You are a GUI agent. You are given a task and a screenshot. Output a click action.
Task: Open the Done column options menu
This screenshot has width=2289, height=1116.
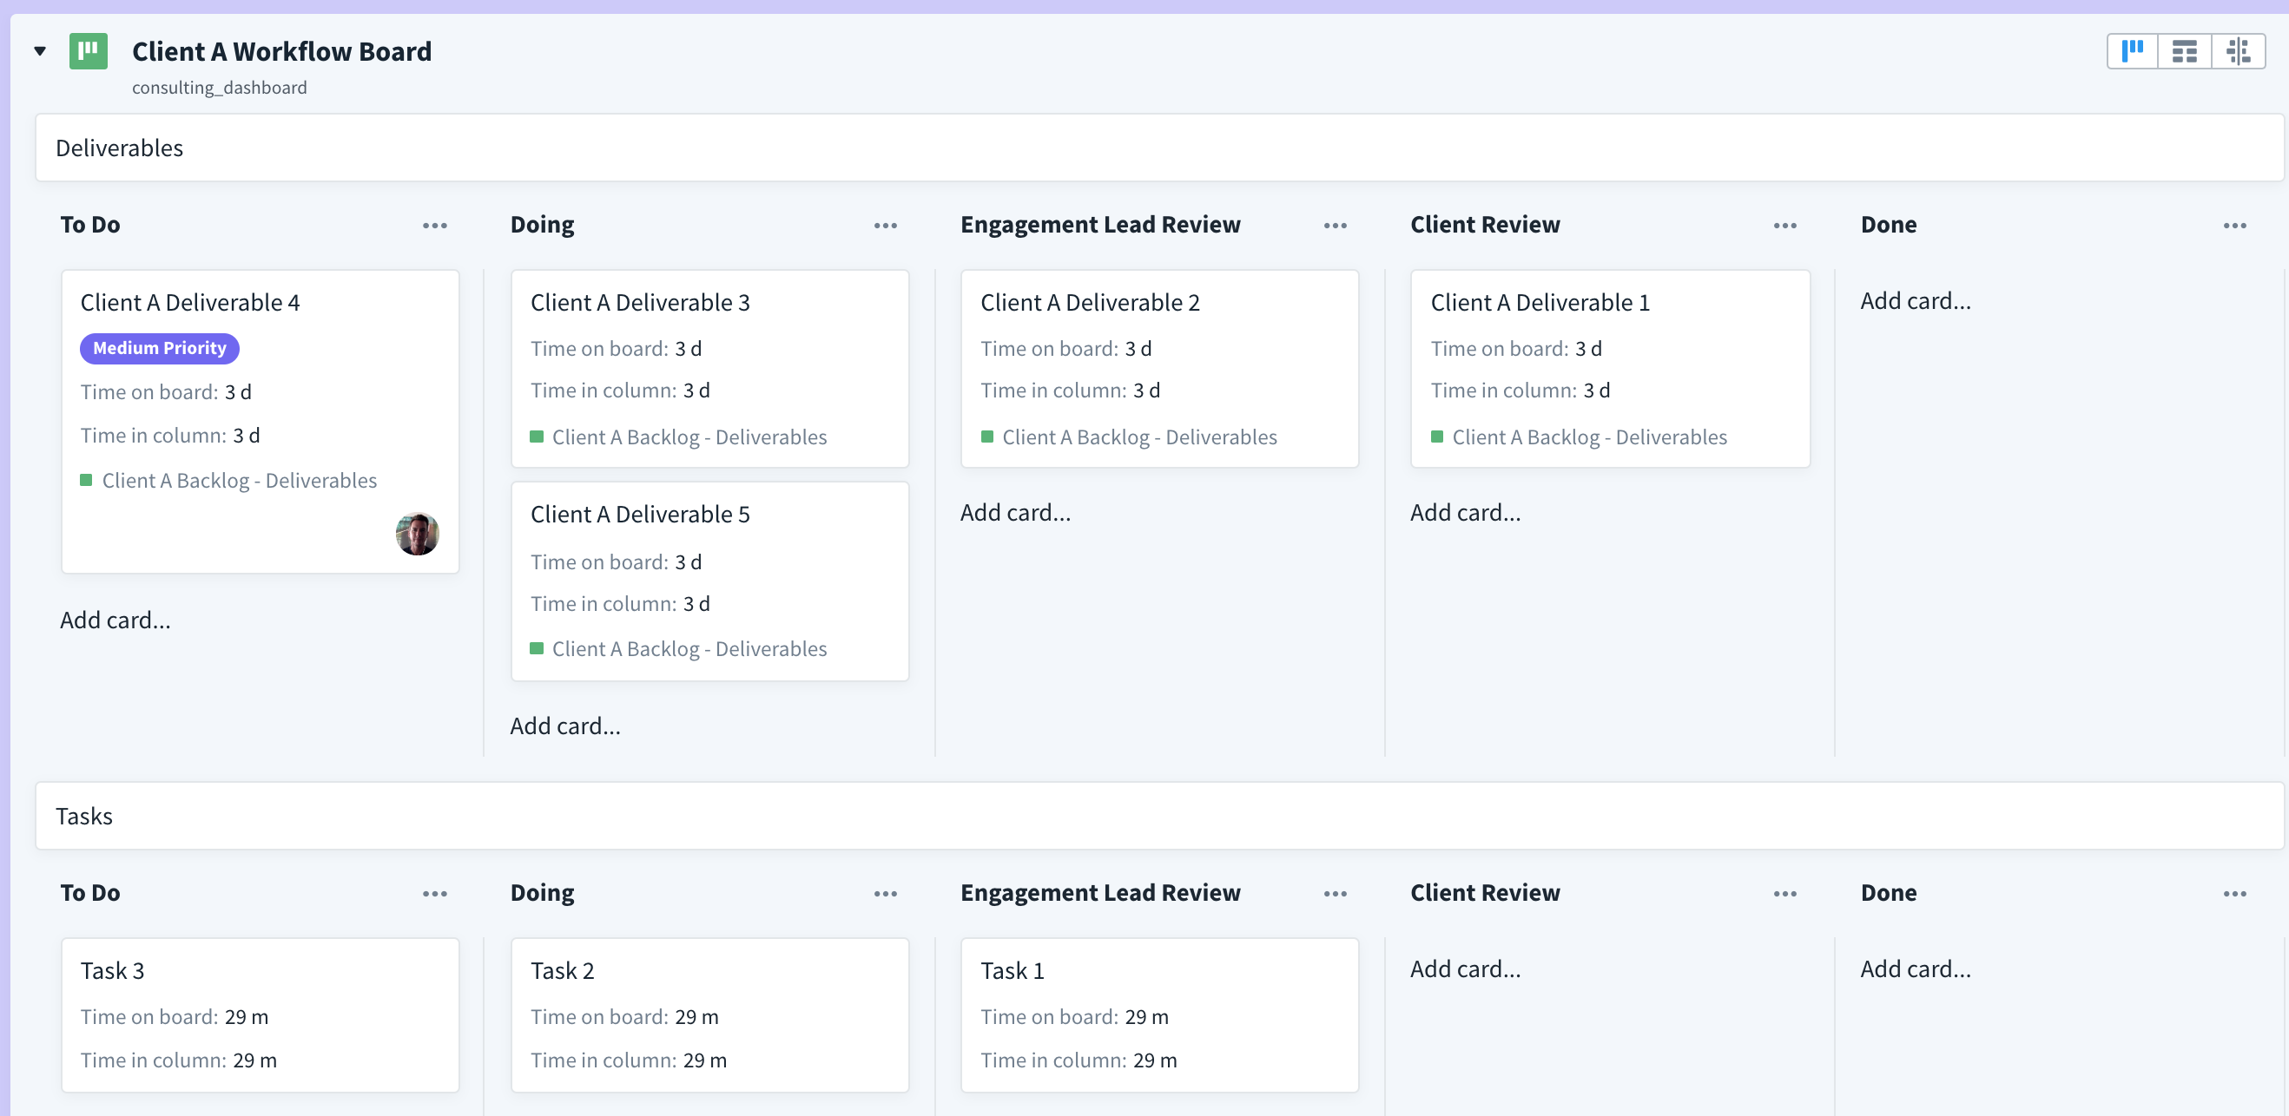coord(2236,225)
